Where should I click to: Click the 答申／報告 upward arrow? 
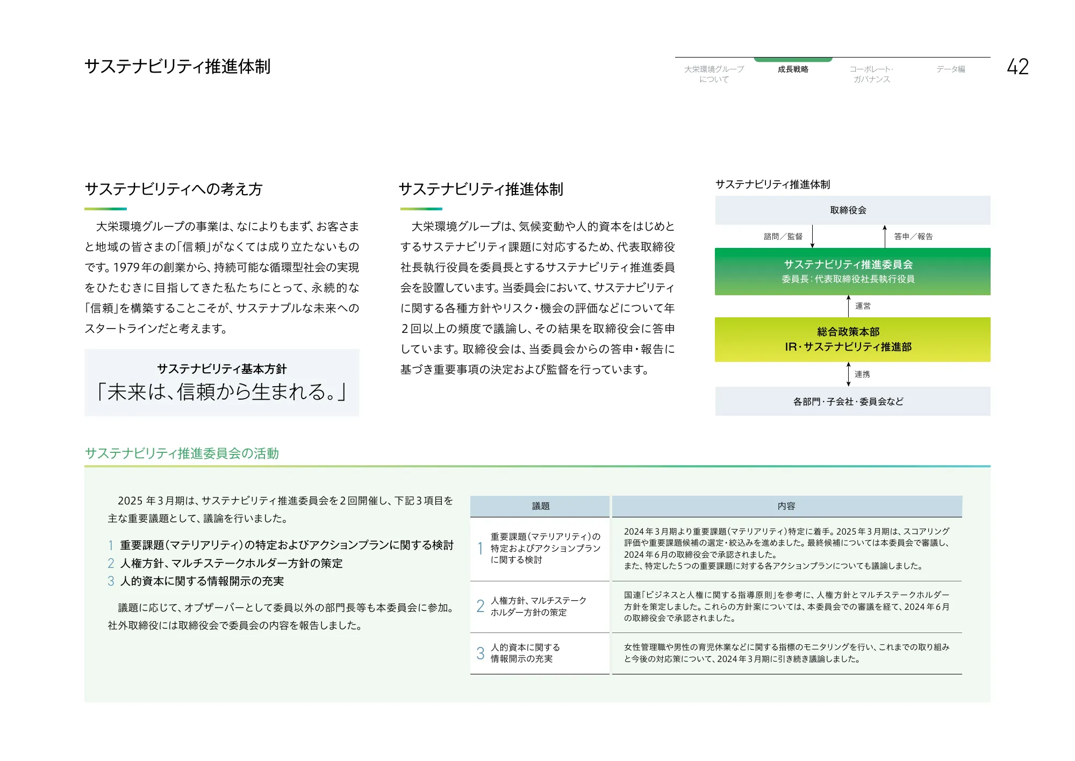point(886,235)
